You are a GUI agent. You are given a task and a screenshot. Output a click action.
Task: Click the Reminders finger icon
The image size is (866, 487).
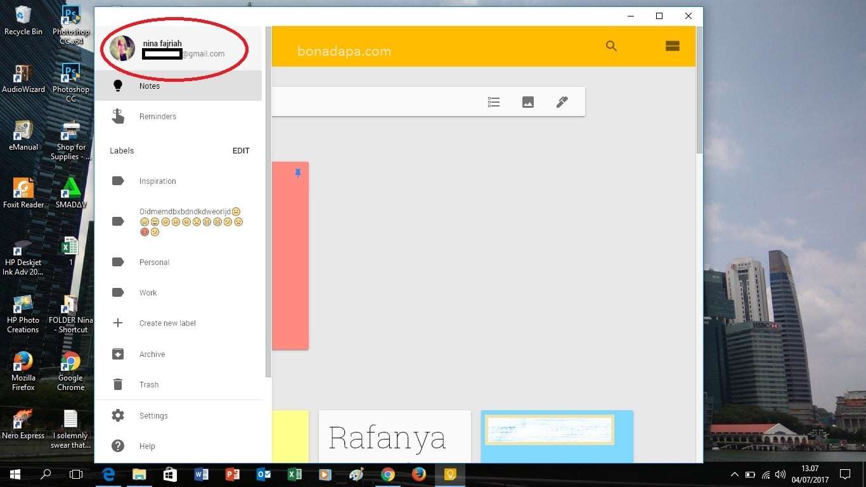(x=118, y=116)
